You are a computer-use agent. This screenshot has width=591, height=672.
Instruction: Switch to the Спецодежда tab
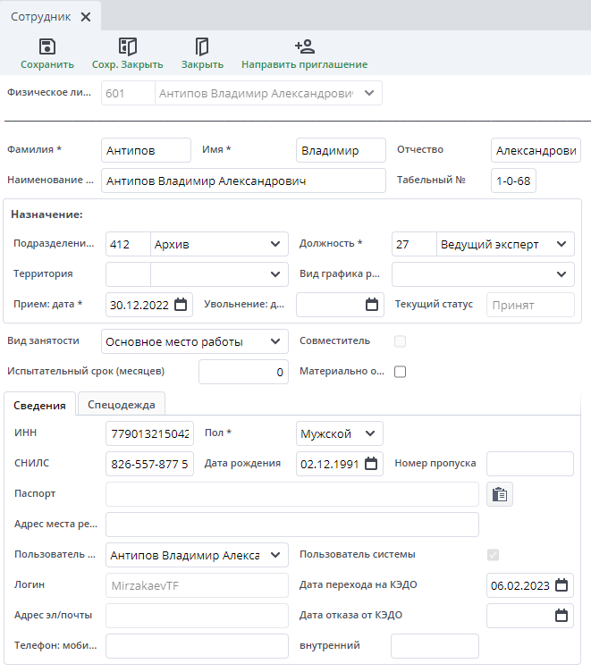point(122,405)
